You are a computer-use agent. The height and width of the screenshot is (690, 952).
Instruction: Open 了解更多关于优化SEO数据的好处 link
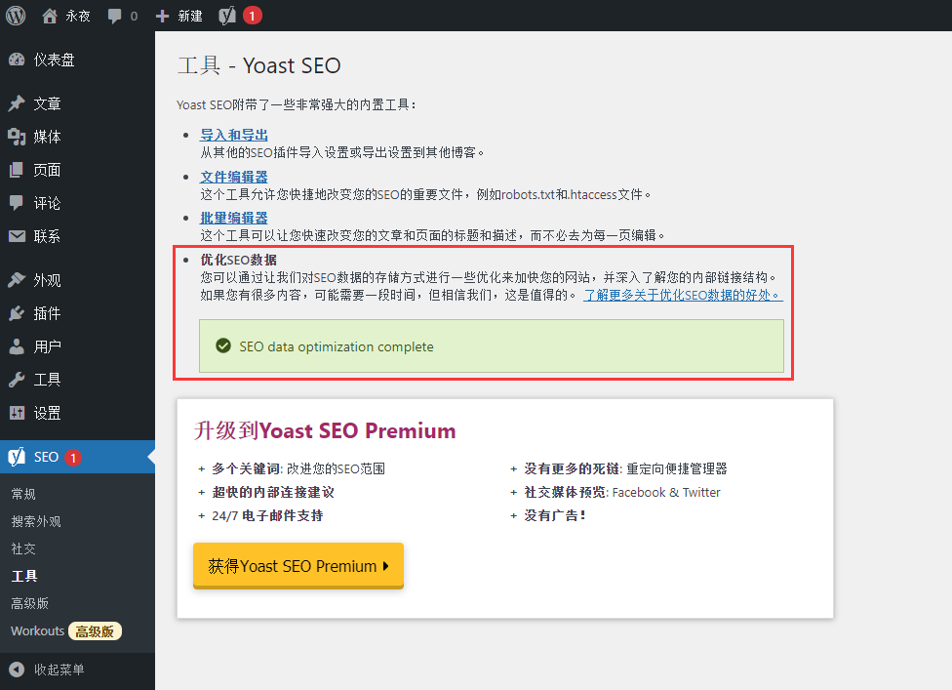(x=683, y=295)
